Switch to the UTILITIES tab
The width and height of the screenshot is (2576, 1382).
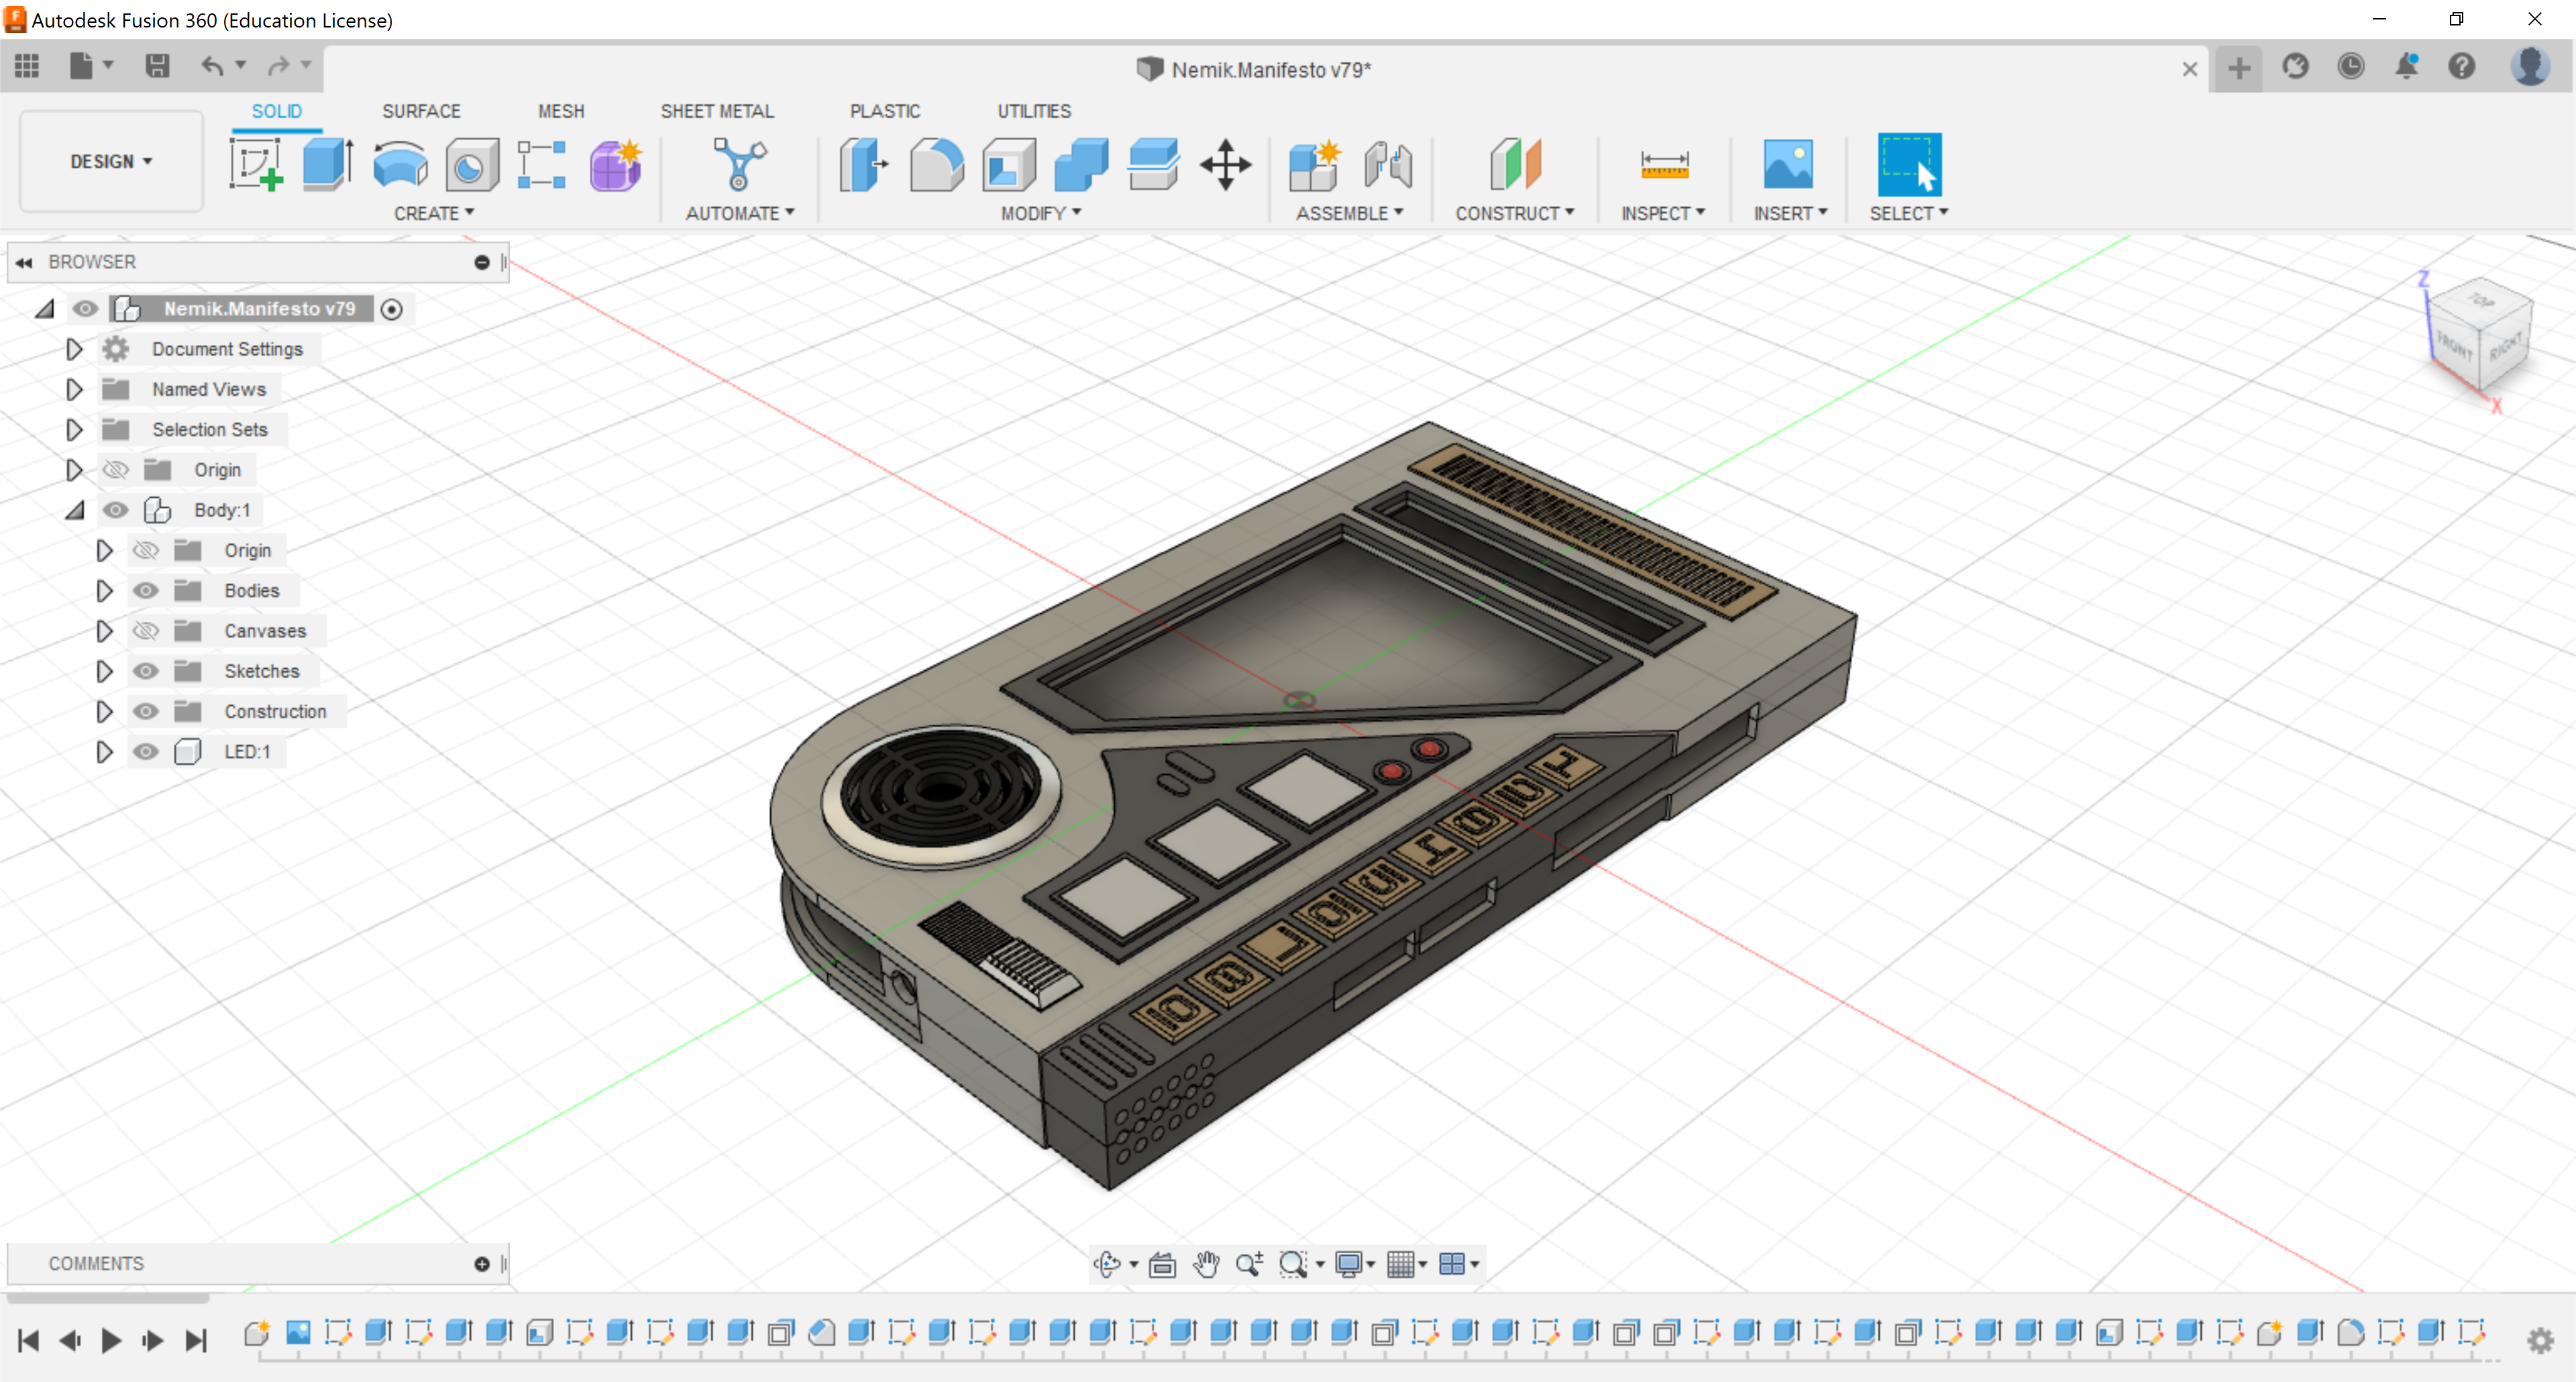1034,111
